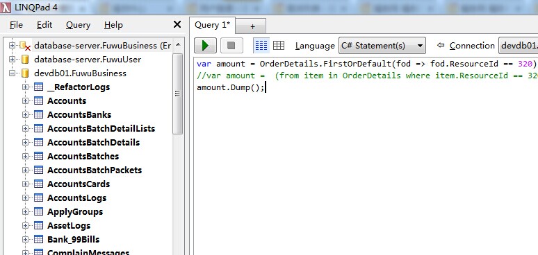Click the AssetLogs table icon
538x255 pixels.
(38, 226)
